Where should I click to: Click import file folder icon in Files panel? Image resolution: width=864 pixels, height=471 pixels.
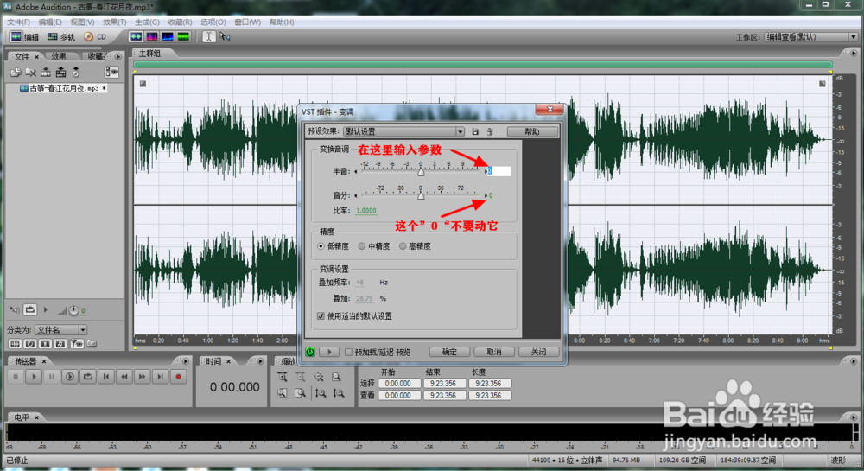click(x=16, y=73)
